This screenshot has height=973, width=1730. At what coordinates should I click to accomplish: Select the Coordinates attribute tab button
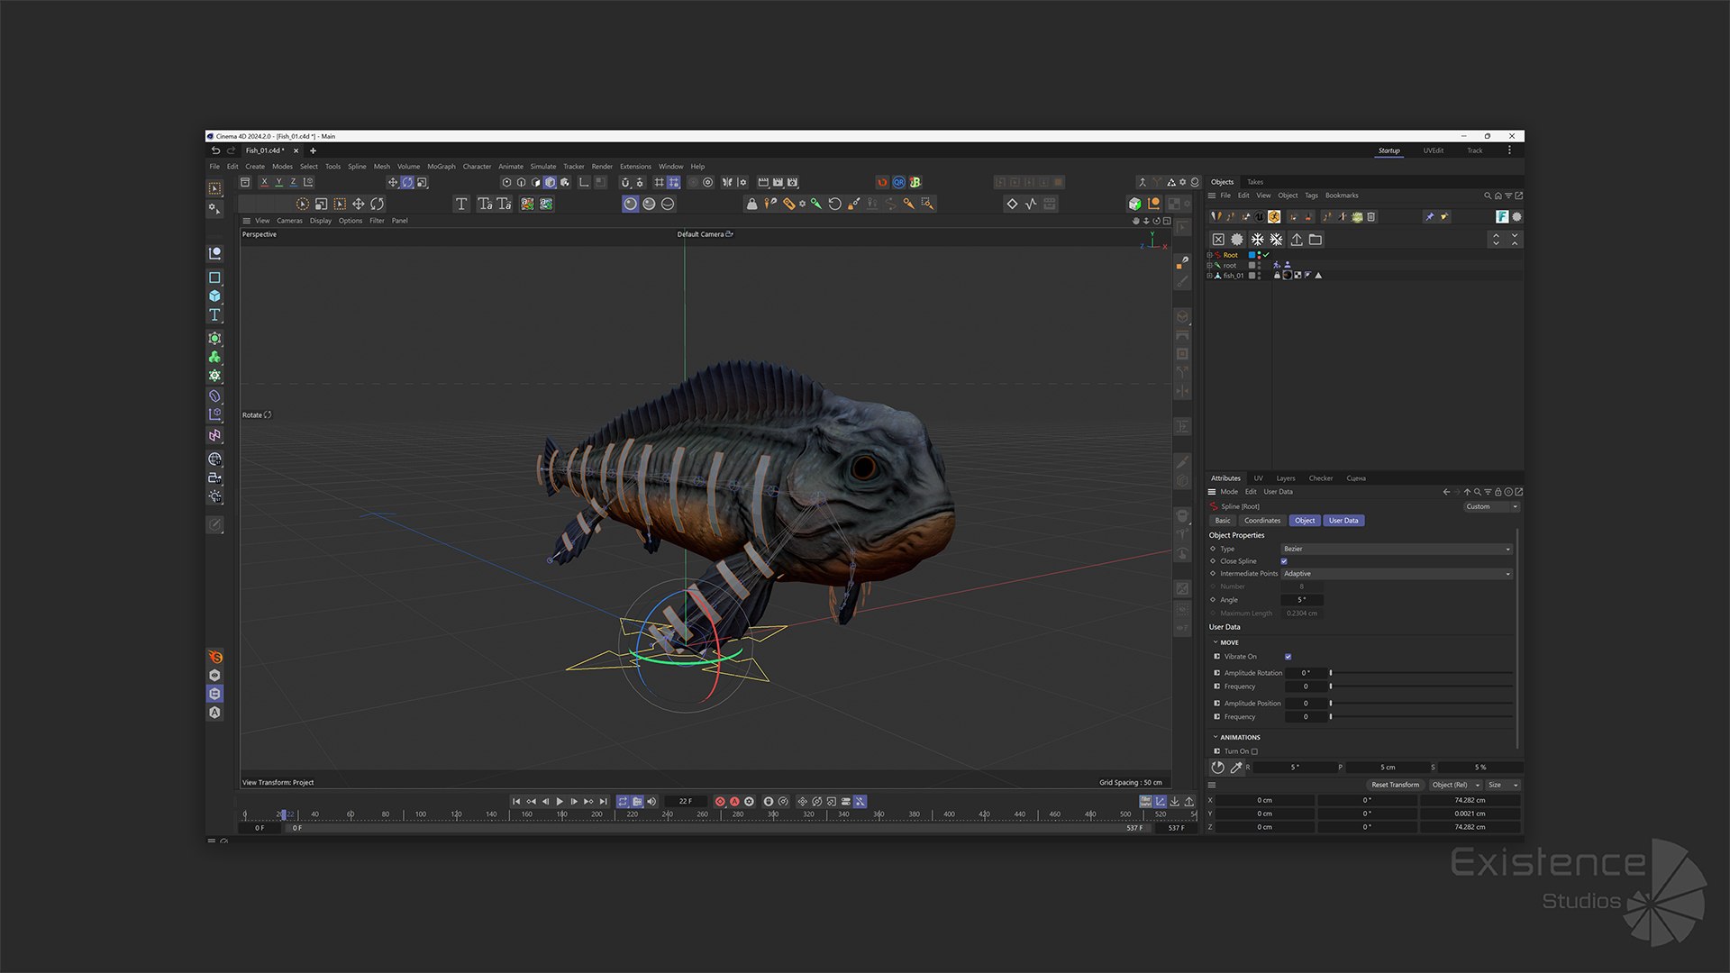1261,521
